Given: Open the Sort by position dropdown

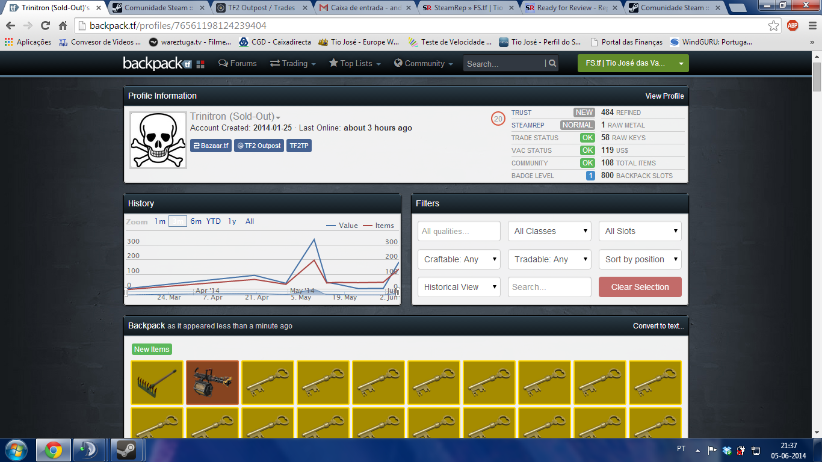Looking at the screenshot, I should [x=640, y=259].
